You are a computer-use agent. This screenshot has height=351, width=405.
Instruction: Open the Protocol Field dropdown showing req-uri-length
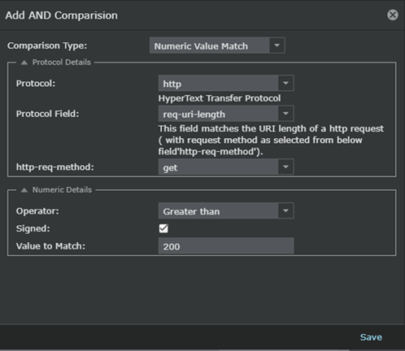226,114
